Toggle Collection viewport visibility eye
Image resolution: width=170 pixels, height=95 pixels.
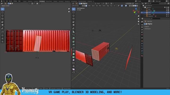[167, 7]
